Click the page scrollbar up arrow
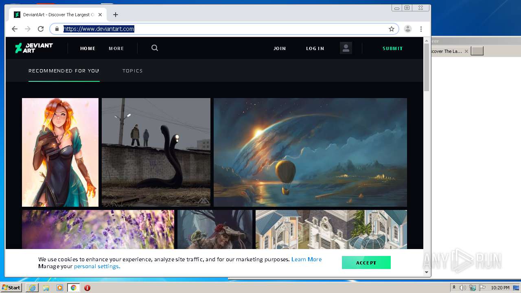521x293 pixels. (x=427, y=40)
